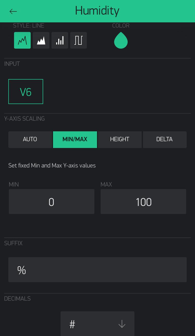Edit the MIN value field showing 0
This screenshot has width=195, height=336.
click(x=51, y=202)
